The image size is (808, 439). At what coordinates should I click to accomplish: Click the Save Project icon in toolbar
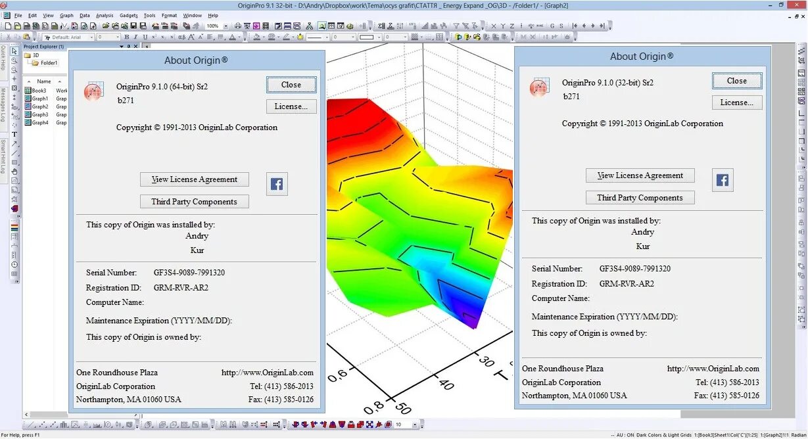click(133, 26)
